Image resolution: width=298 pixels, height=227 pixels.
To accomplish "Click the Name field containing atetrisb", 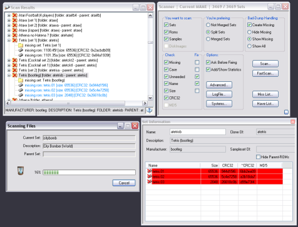I will tap(198, 132).
